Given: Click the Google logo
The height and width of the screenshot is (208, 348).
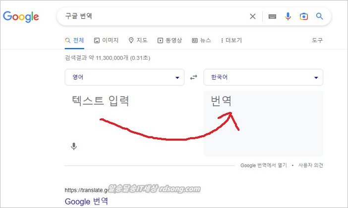Looking at the screenshot, I should [21, 17].
